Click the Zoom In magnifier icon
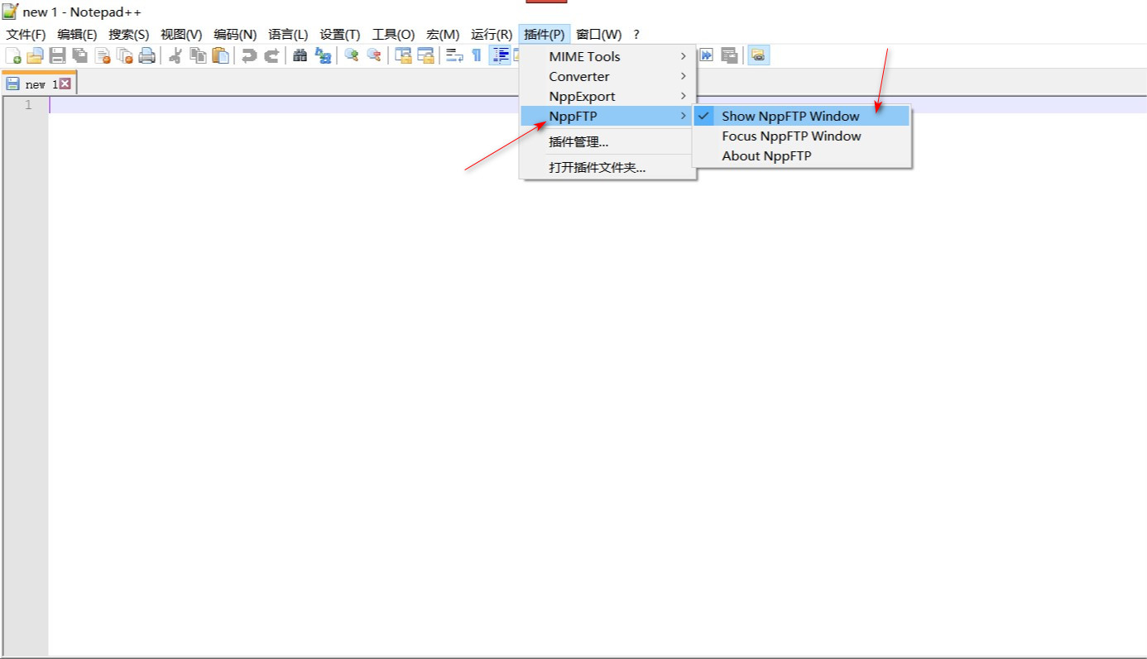The height and width of the screenshot is (659, 1147). (x=352, y=55)
